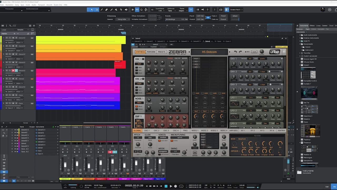Toggle snap button in the toolbar
337x190 pixels.
click(x=191, y=10)
